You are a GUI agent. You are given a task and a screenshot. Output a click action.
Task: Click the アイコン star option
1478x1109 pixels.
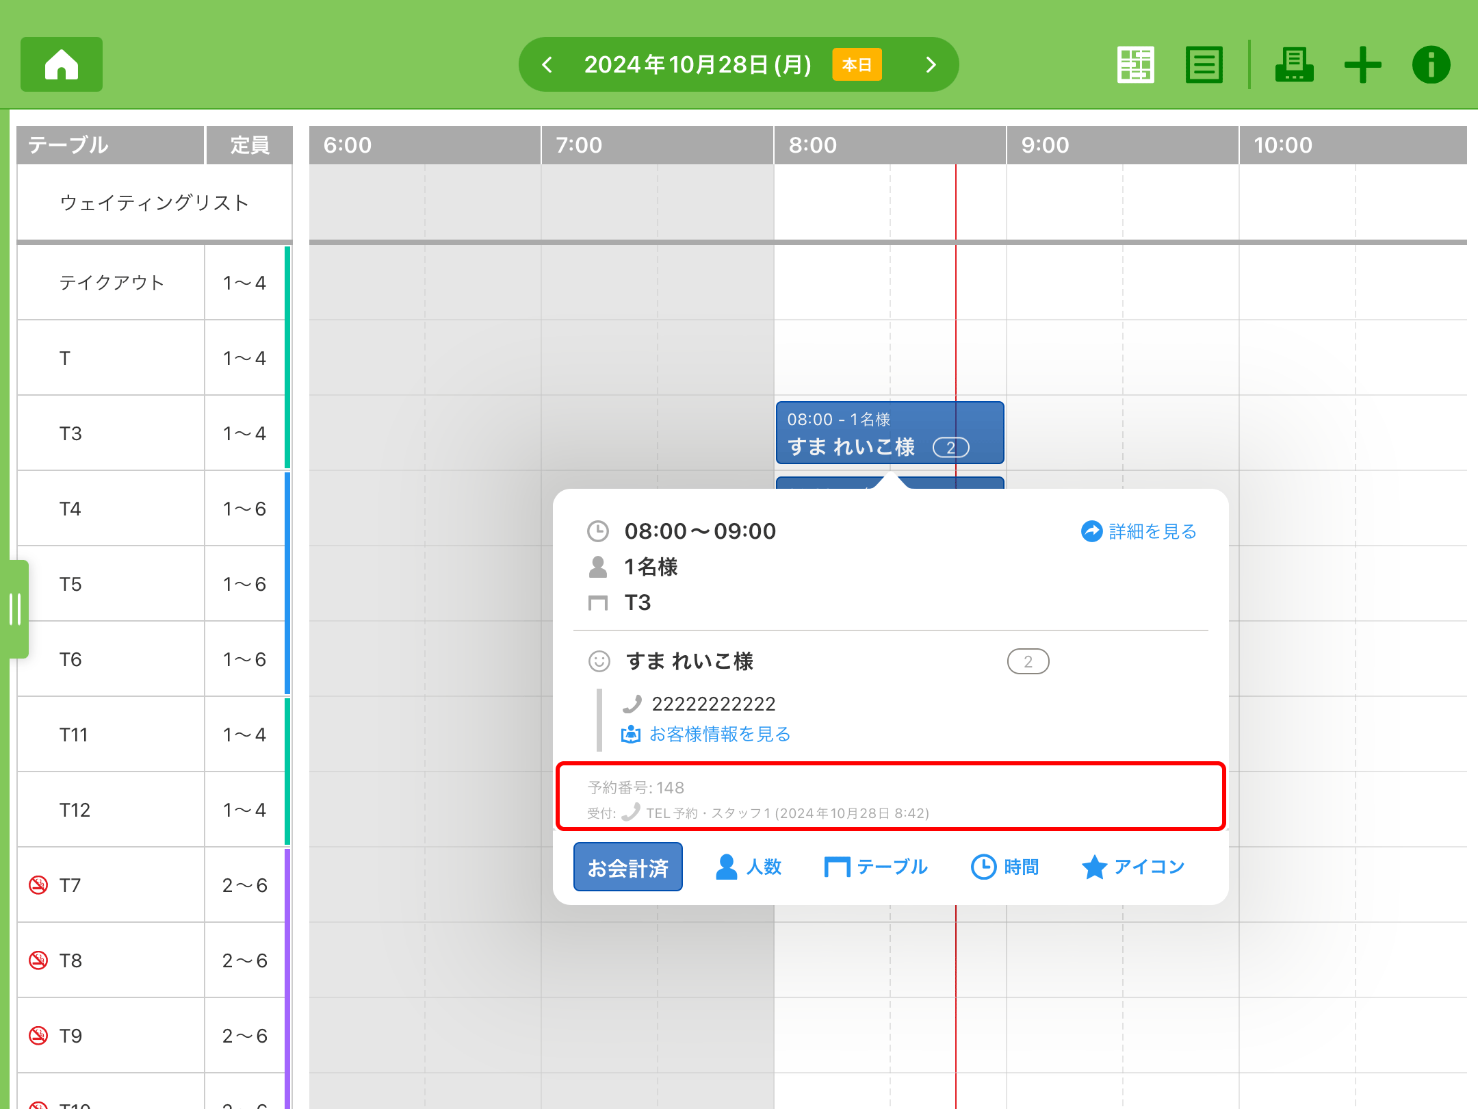coord(1133,867)
